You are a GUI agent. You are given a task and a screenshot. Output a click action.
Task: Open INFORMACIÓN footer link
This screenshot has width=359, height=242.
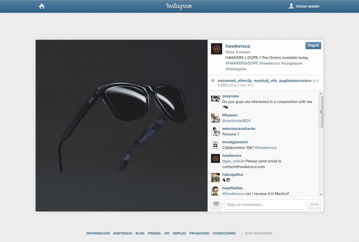(x=98, y=233)
